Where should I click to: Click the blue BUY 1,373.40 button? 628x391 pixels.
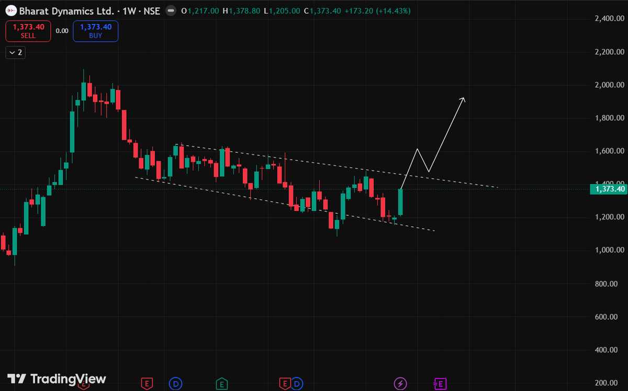click(96, 31)
